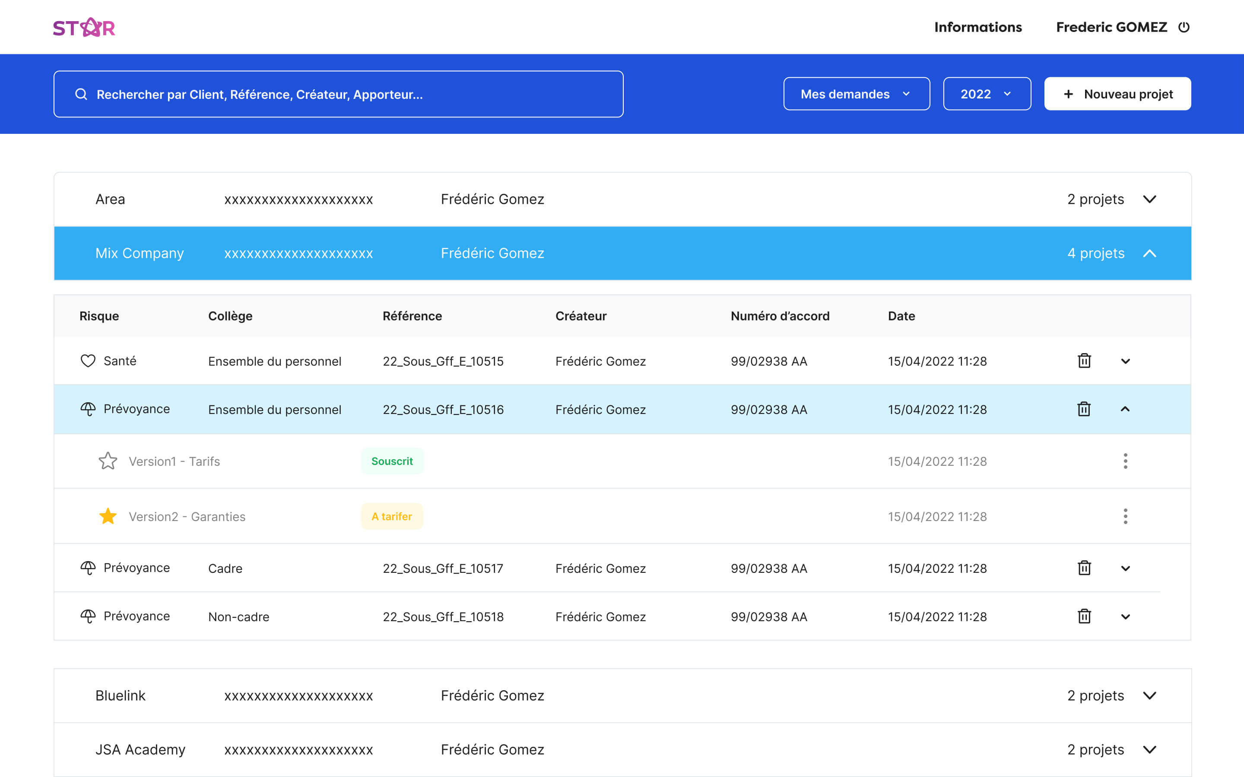This screenshot has width=1244, height=777.
Task: Click the Bluelink client name
Action: click(120, 695)
